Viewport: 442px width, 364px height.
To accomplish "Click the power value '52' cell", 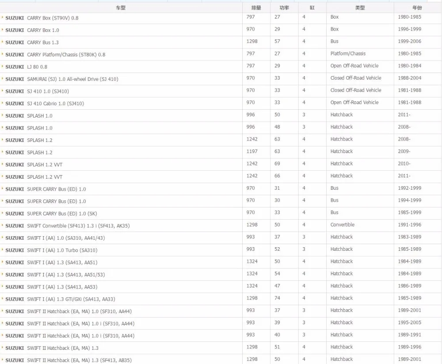I will [277, 249].
